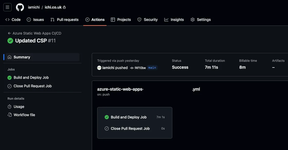Click the Usage stopwatch icon

click(x=9, y=106)
